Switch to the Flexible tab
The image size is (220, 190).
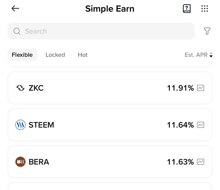pyautogui.click(x=22, y=55)
